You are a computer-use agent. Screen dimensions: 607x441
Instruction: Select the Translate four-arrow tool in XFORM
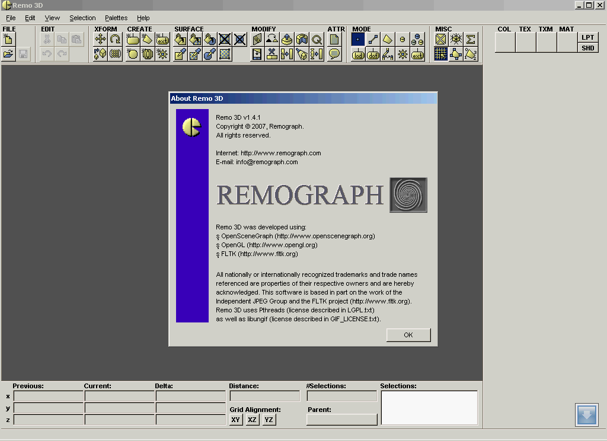100,39
